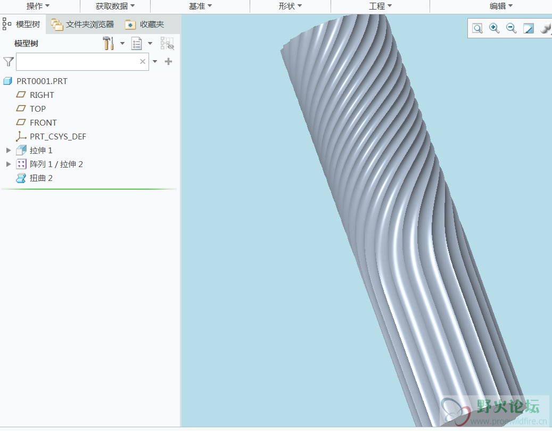This screenshot has height=431, width=552.
Task: Click the plus button beside search
Action: pyautogui.click(x=169, y=62)
